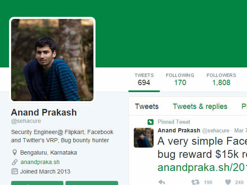View the 694 Tweets stat
The image size is (247, 185).
[x=144, y=80]
